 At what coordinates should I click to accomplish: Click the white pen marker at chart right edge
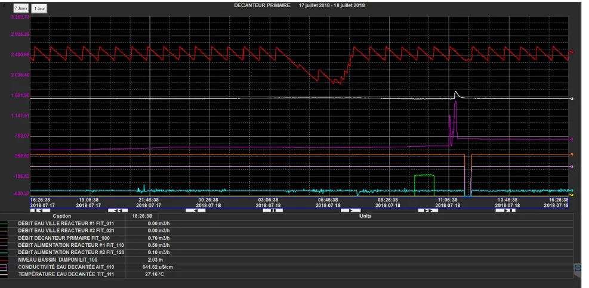[571, 99]
